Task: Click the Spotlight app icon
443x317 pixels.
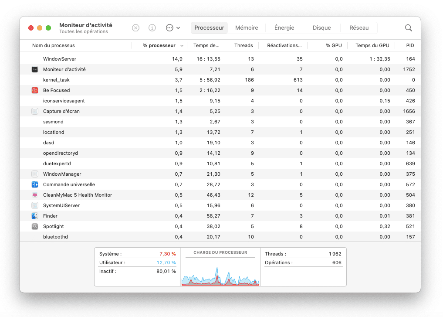Action: (35, 226)
